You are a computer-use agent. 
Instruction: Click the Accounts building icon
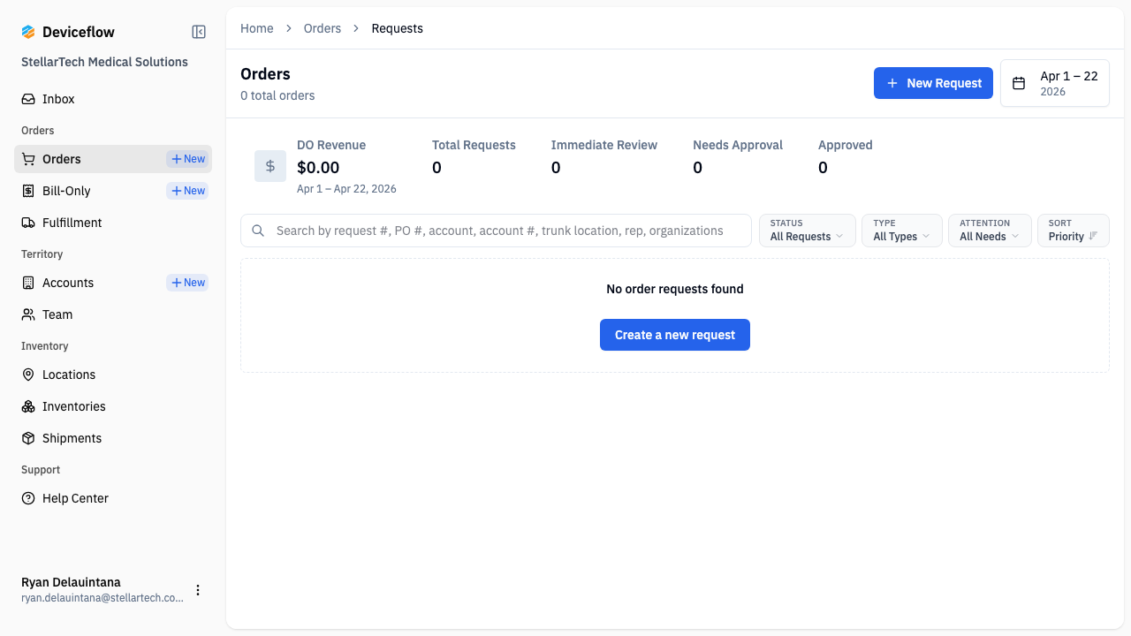pyautogui.click(x=28, y=283)
